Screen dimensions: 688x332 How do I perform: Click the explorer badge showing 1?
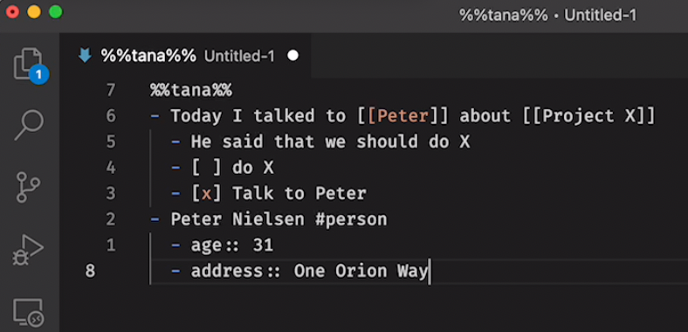(39, 74)
